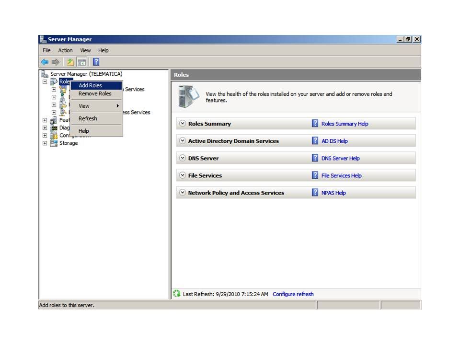
Task: Expand the DNS Server section chevron
Action: (x=182, y=158)
